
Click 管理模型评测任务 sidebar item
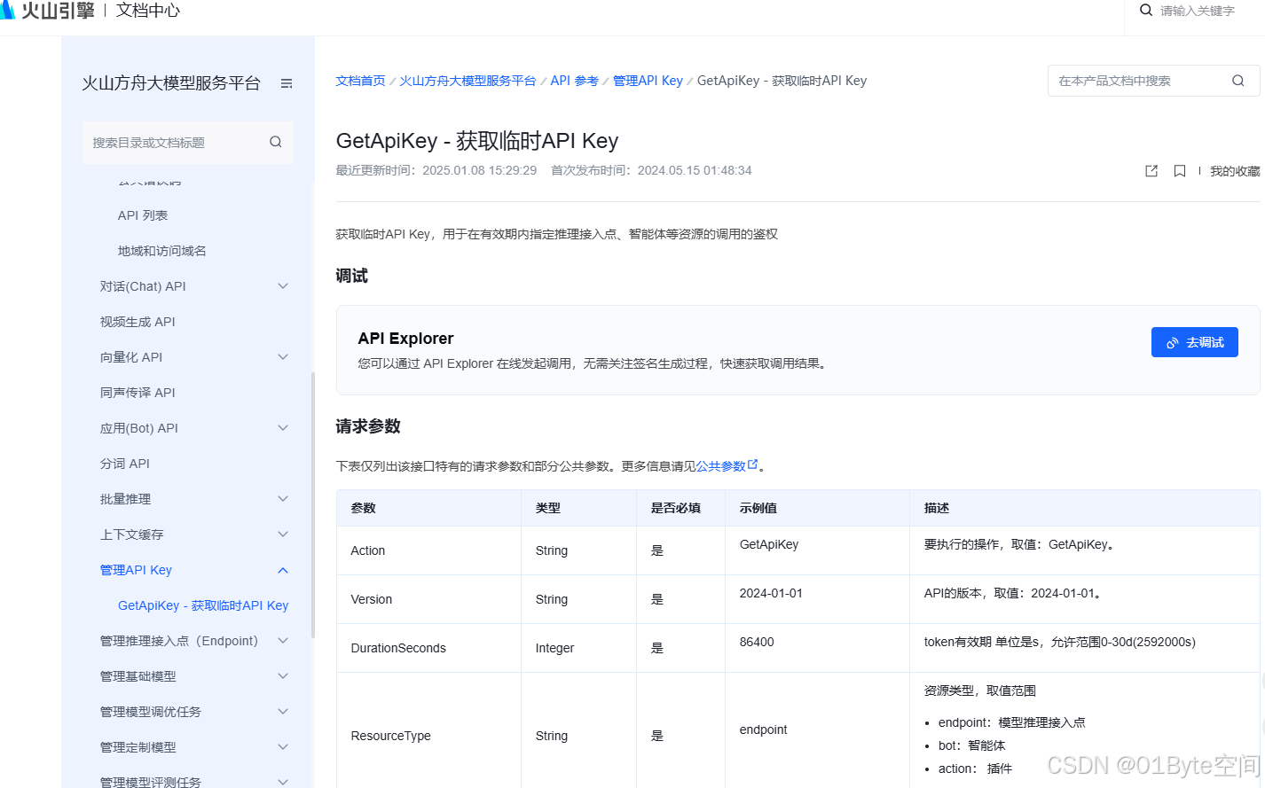151,782
